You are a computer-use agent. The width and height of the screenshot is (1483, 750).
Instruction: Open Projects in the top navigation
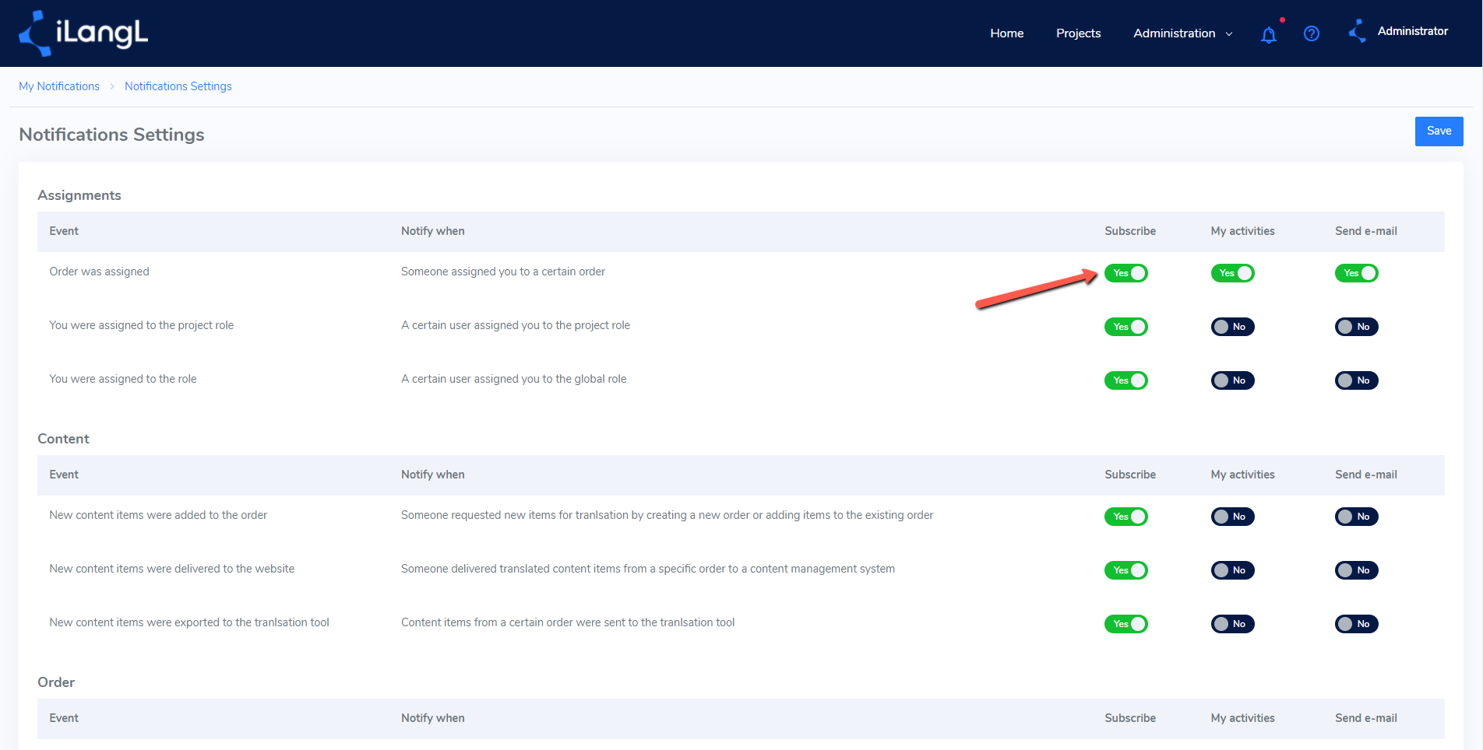[x=1078, y=33]
